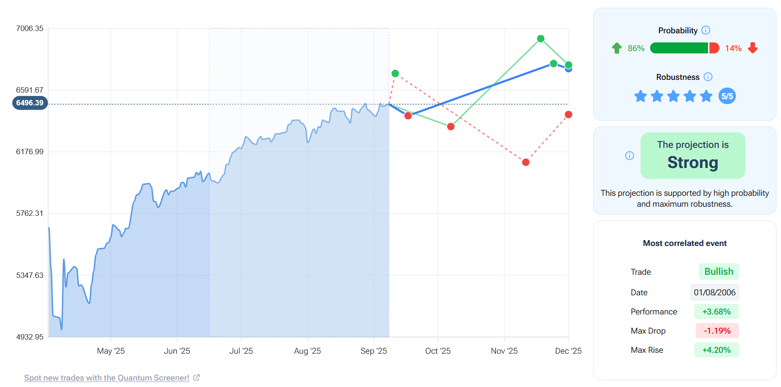Click the external link icon after Quantum Screener
781x387 pixels.
(197, 377)
